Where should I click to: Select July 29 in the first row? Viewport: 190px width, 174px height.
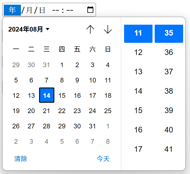[x=16, y=65]
